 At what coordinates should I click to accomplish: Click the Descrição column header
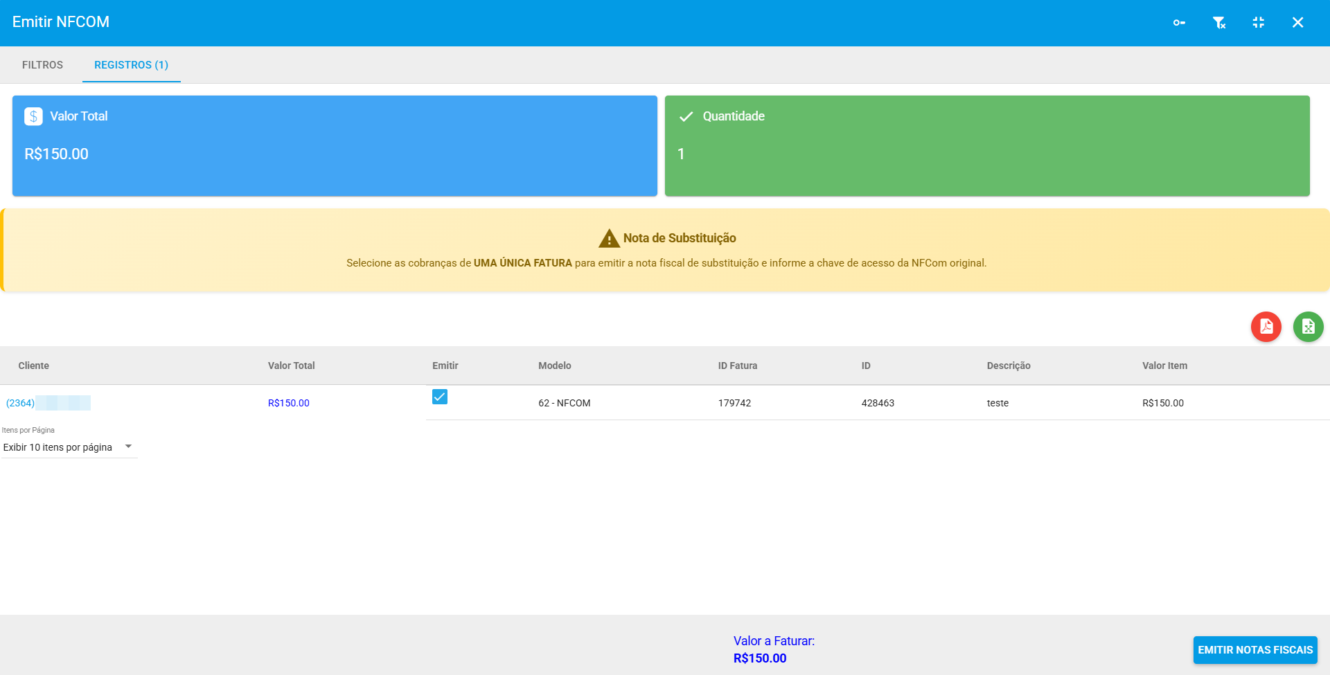click(1009, 366)
